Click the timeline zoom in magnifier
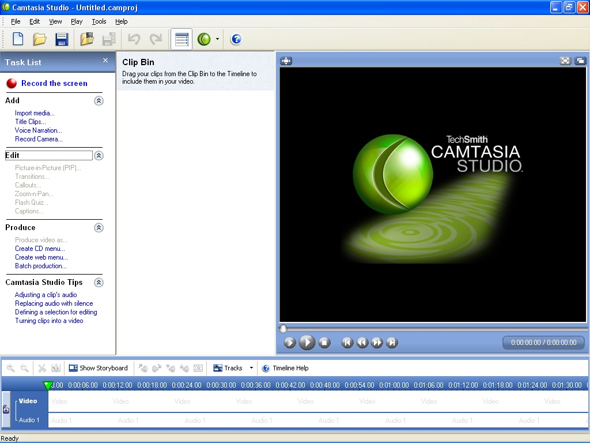This screenshot has width=590, height=443. (11, 368)
